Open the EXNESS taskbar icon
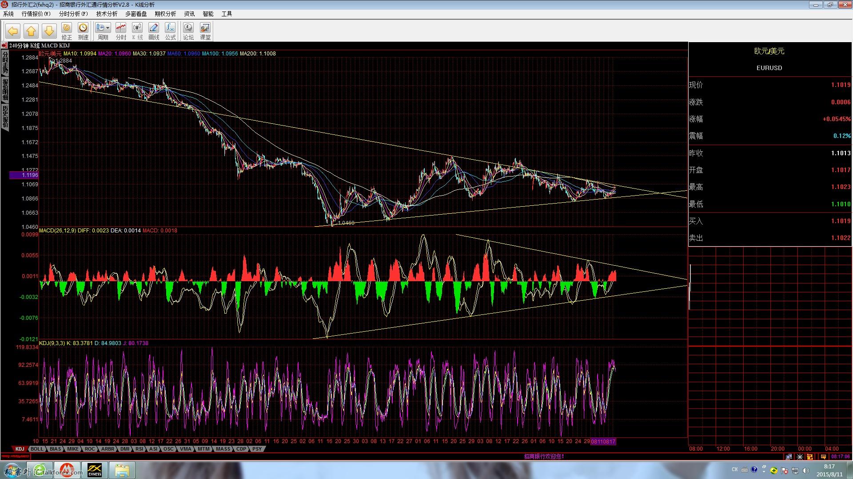 click(x=95, y=470)
